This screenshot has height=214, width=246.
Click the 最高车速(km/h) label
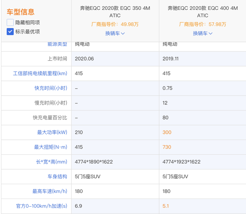click(50, 192)
